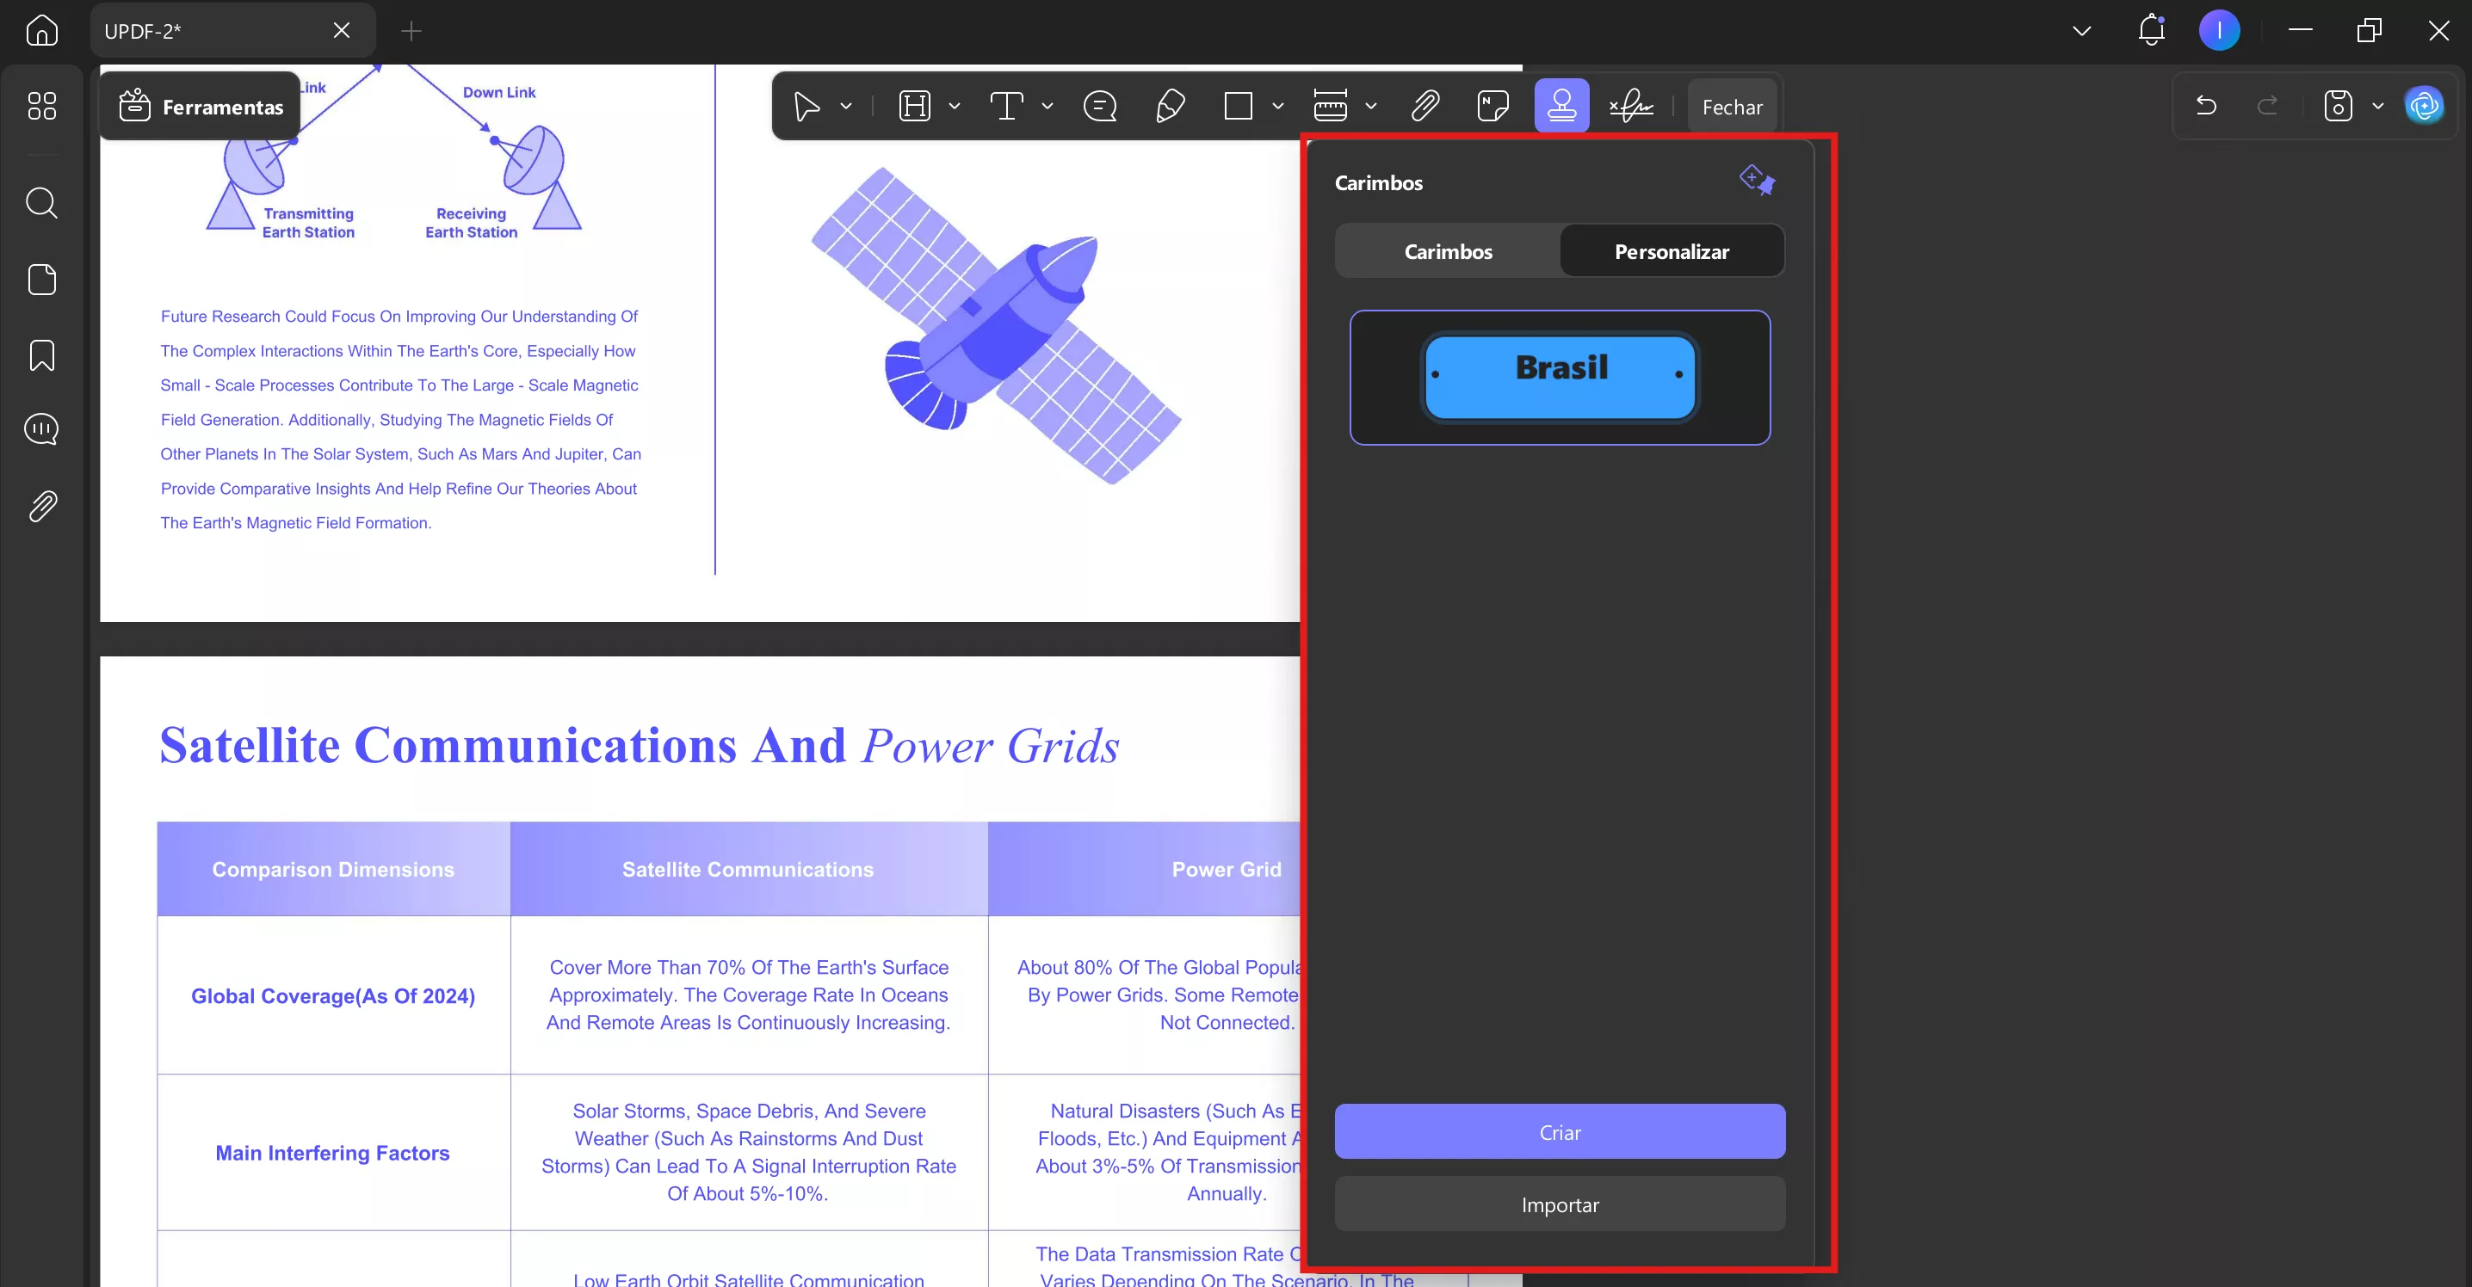This screenshot has width=2472, height=1287.
Task: Open the UPDF AI assistant icon
Action: (2424, 106)
